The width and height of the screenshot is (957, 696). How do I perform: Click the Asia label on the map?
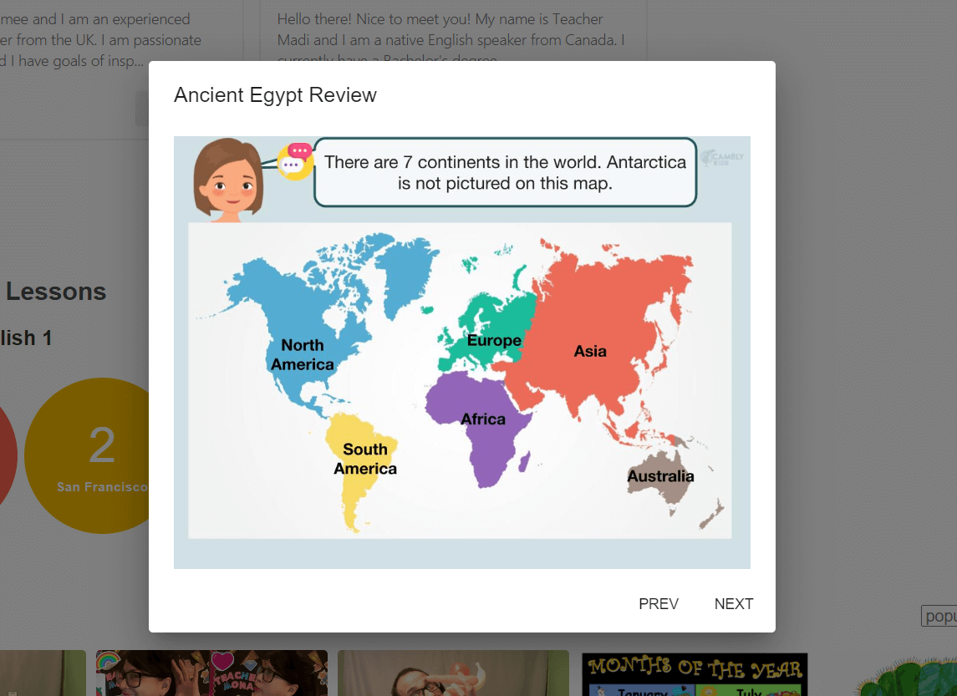(590, 352)
